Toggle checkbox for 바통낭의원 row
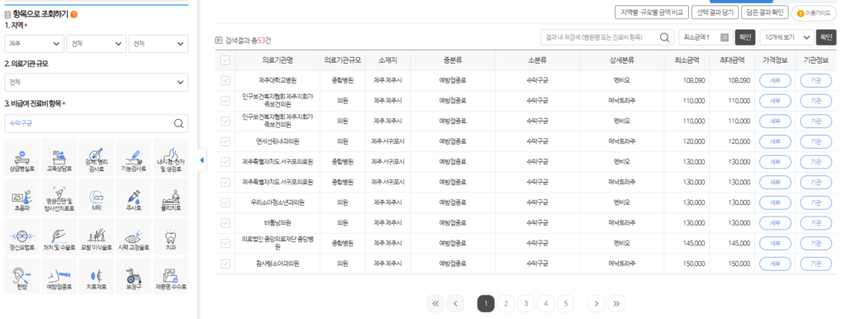 tap(225, 223)
